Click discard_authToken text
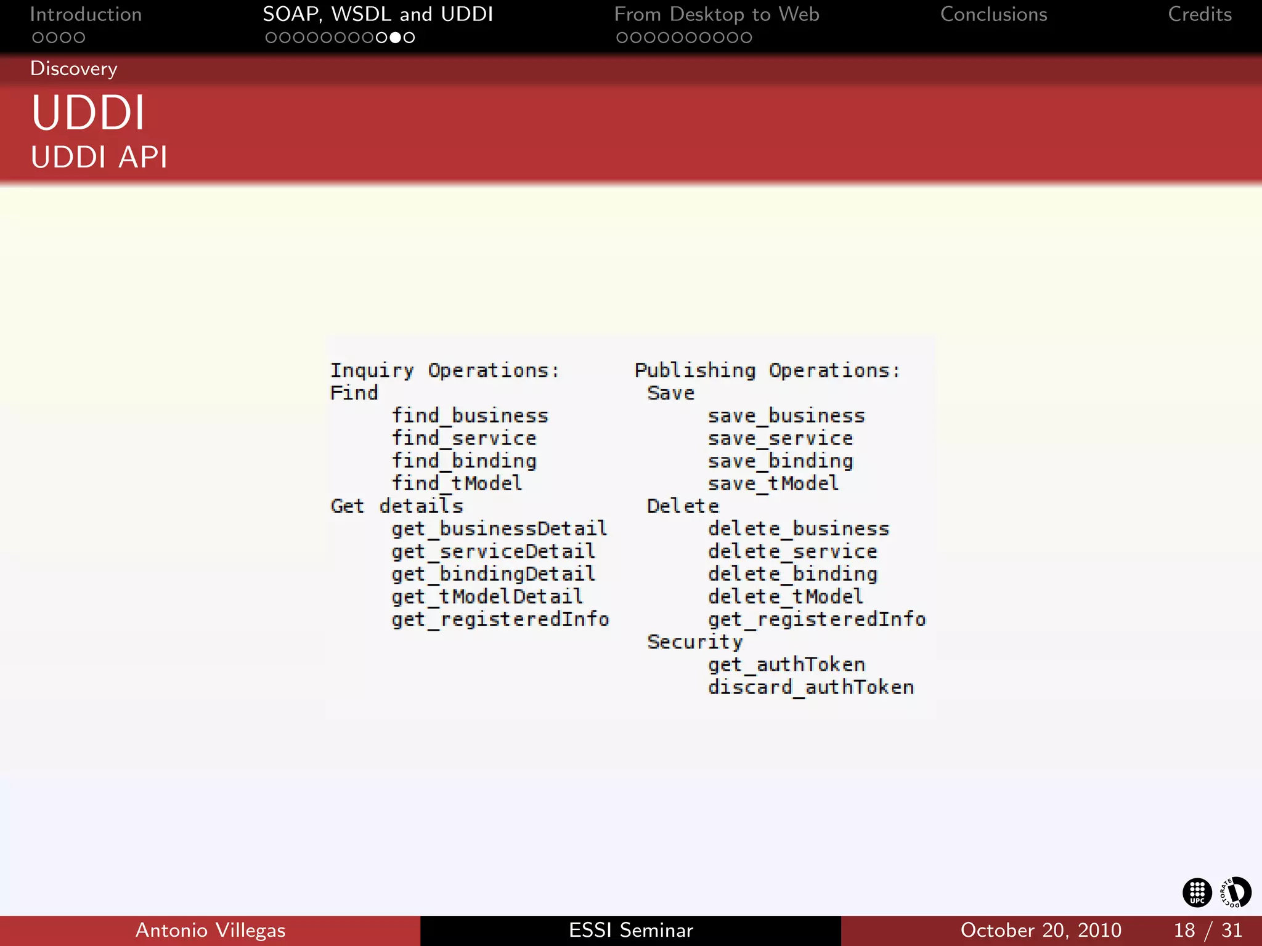 [811, 687]
